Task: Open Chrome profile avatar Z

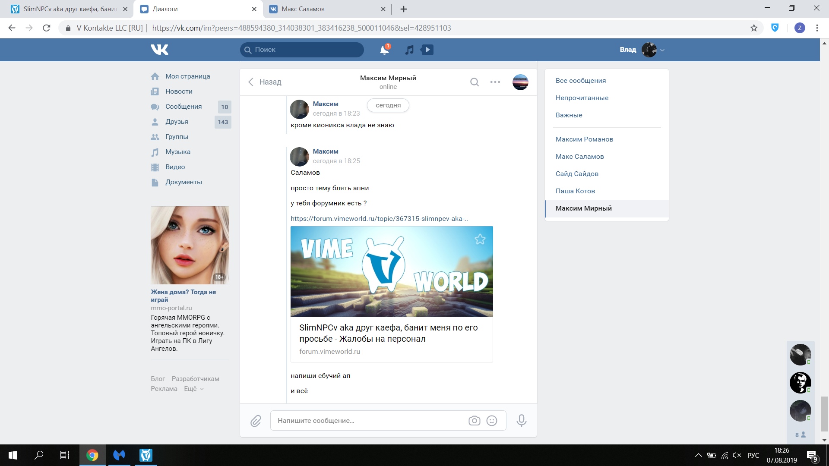Action: click(800, 28)
